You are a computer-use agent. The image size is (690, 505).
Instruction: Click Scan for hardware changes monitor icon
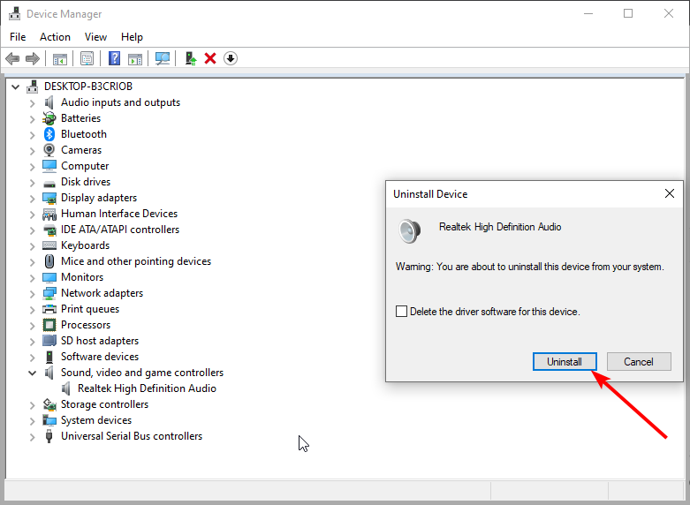(163, 58)
